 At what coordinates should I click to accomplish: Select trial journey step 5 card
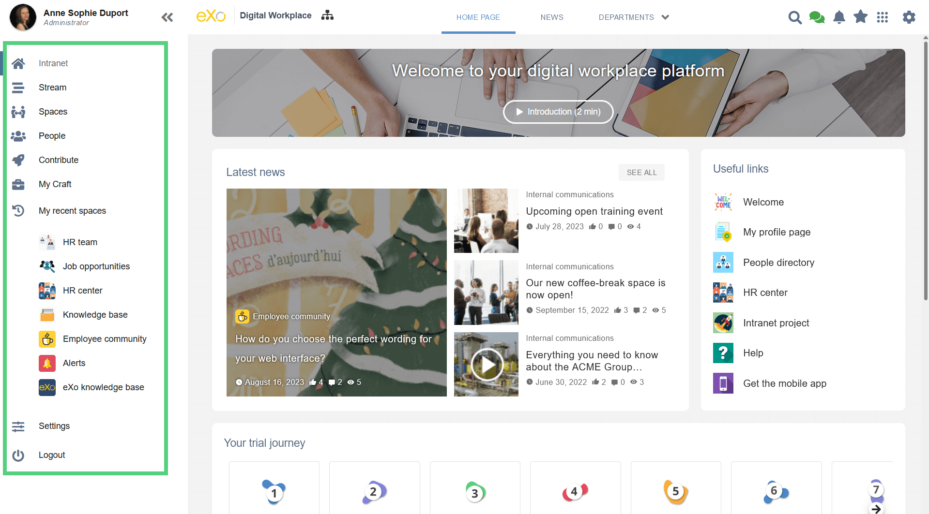coord(676,487)
